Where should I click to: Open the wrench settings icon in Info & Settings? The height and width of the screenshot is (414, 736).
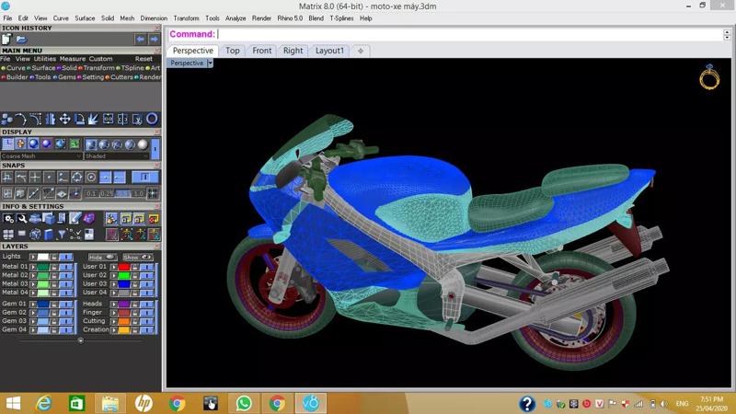pyautogui.click(x=22, y=219)
